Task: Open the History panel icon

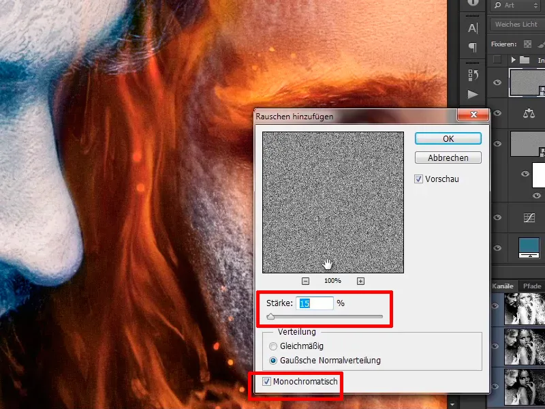Action: coord(473,74)
